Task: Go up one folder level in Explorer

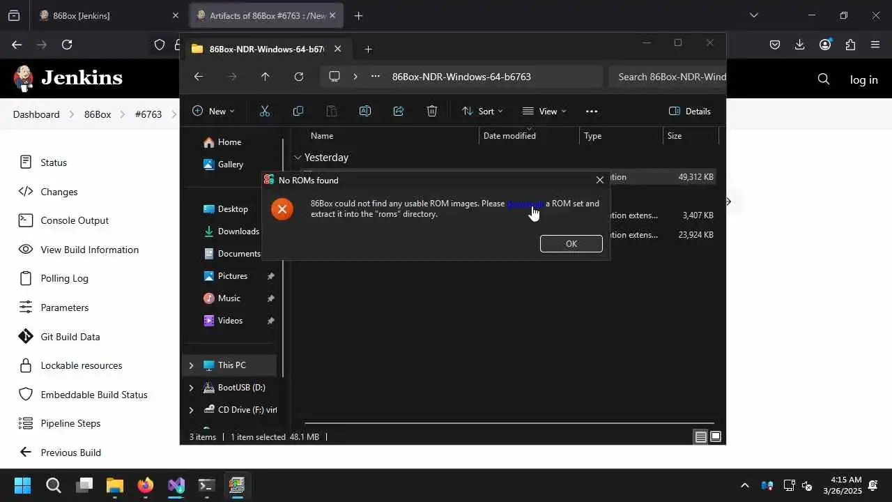Action: 265,77
